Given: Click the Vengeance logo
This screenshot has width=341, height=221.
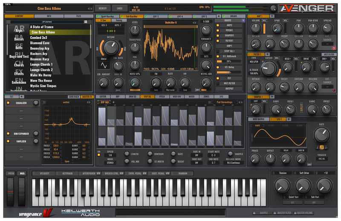Looking at the screenshot, I should [x=36, y=213].
